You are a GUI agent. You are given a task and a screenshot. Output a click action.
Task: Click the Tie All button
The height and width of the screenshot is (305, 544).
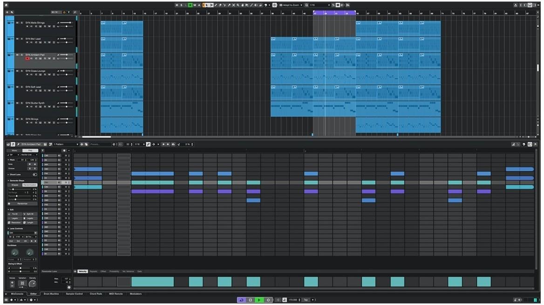(14, 214)
